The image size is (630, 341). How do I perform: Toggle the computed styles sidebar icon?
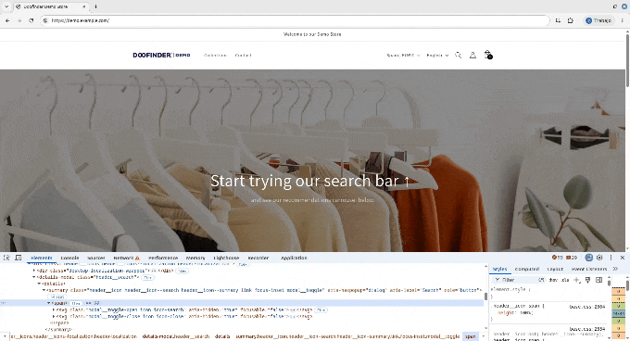(599, 280)
